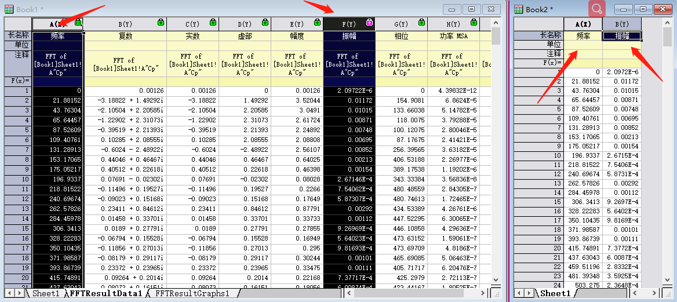Viewport: 677px width, 302px height.
Task: Click the Book1 workbook icon in title bar
Action: pos(8,9)
